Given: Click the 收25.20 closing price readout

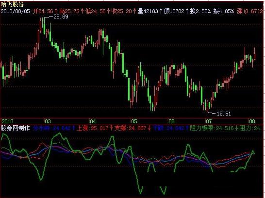Looking at the screenshot, I should (122, 11).
